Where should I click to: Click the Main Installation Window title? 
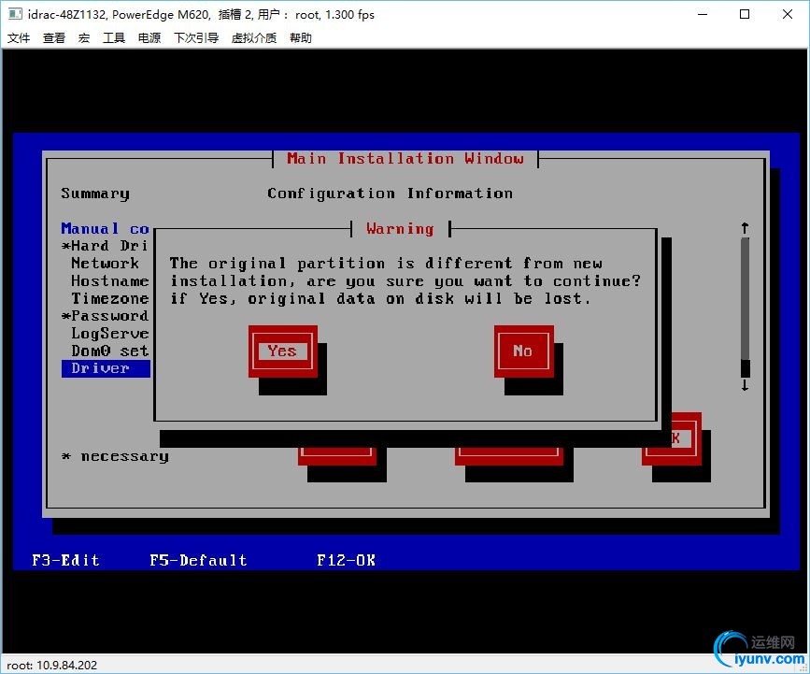[405, 158]
